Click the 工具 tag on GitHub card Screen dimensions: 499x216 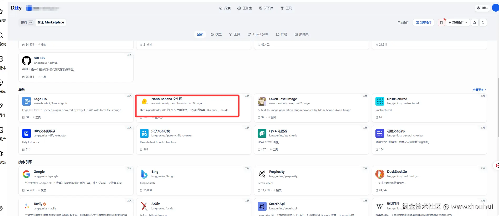42,77
